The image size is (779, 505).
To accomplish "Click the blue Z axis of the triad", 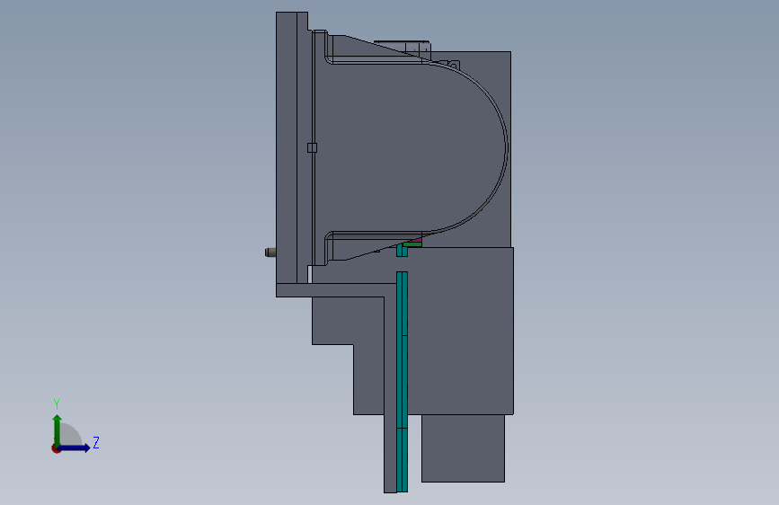I will 75,447.
